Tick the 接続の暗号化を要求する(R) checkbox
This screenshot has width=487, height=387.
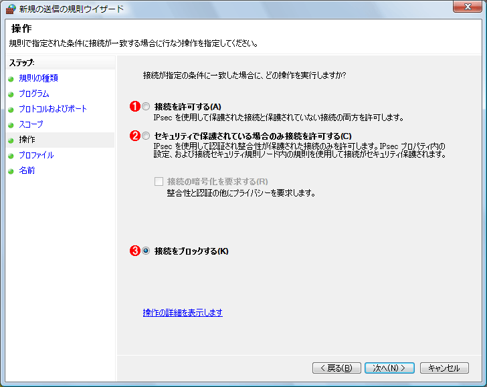(x=159, y=181)
